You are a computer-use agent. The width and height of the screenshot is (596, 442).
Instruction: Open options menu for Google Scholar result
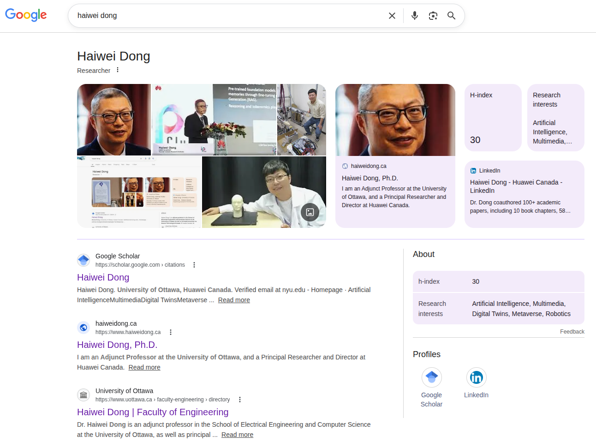[x=194, y=265]
